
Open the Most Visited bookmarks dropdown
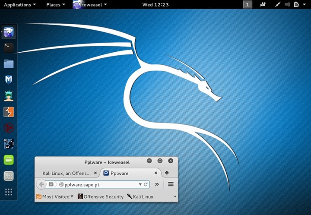[x=55, y=196]
